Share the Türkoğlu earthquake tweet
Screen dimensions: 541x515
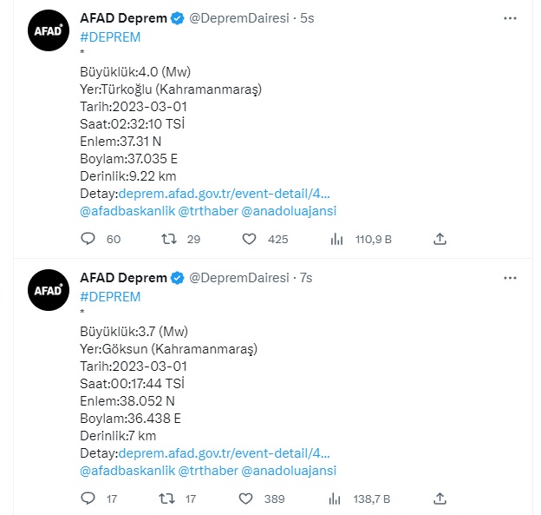coord(440,239)
